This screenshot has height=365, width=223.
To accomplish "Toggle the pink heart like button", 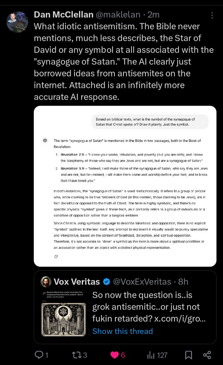I will (x=115, y=355).
